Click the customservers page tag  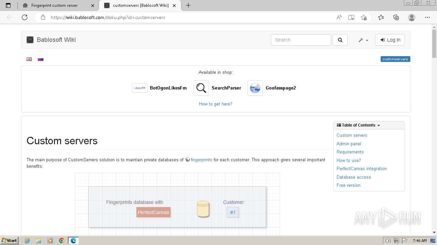(x=395, y=59)
